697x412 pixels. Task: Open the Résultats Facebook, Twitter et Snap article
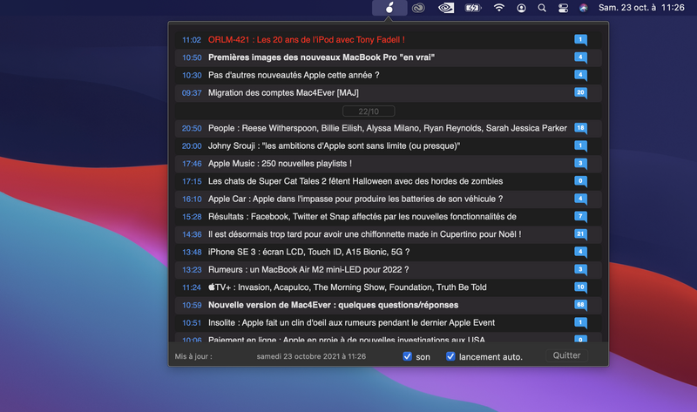(x=362, y=216)
